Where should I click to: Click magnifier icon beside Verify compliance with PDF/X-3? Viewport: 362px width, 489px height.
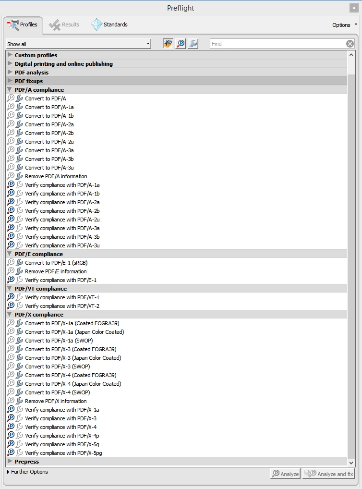11,418
